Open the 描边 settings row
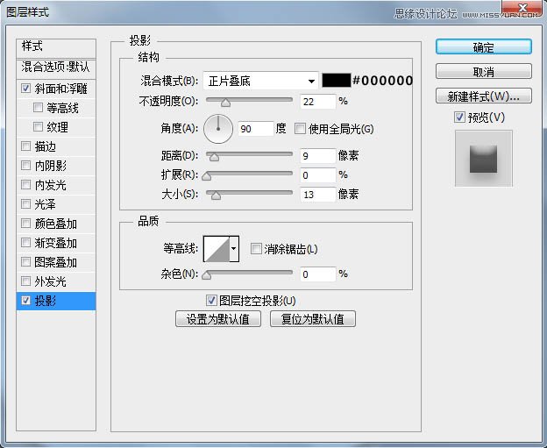The height and width of the screenshot is (448, 547). pos(56,146)
